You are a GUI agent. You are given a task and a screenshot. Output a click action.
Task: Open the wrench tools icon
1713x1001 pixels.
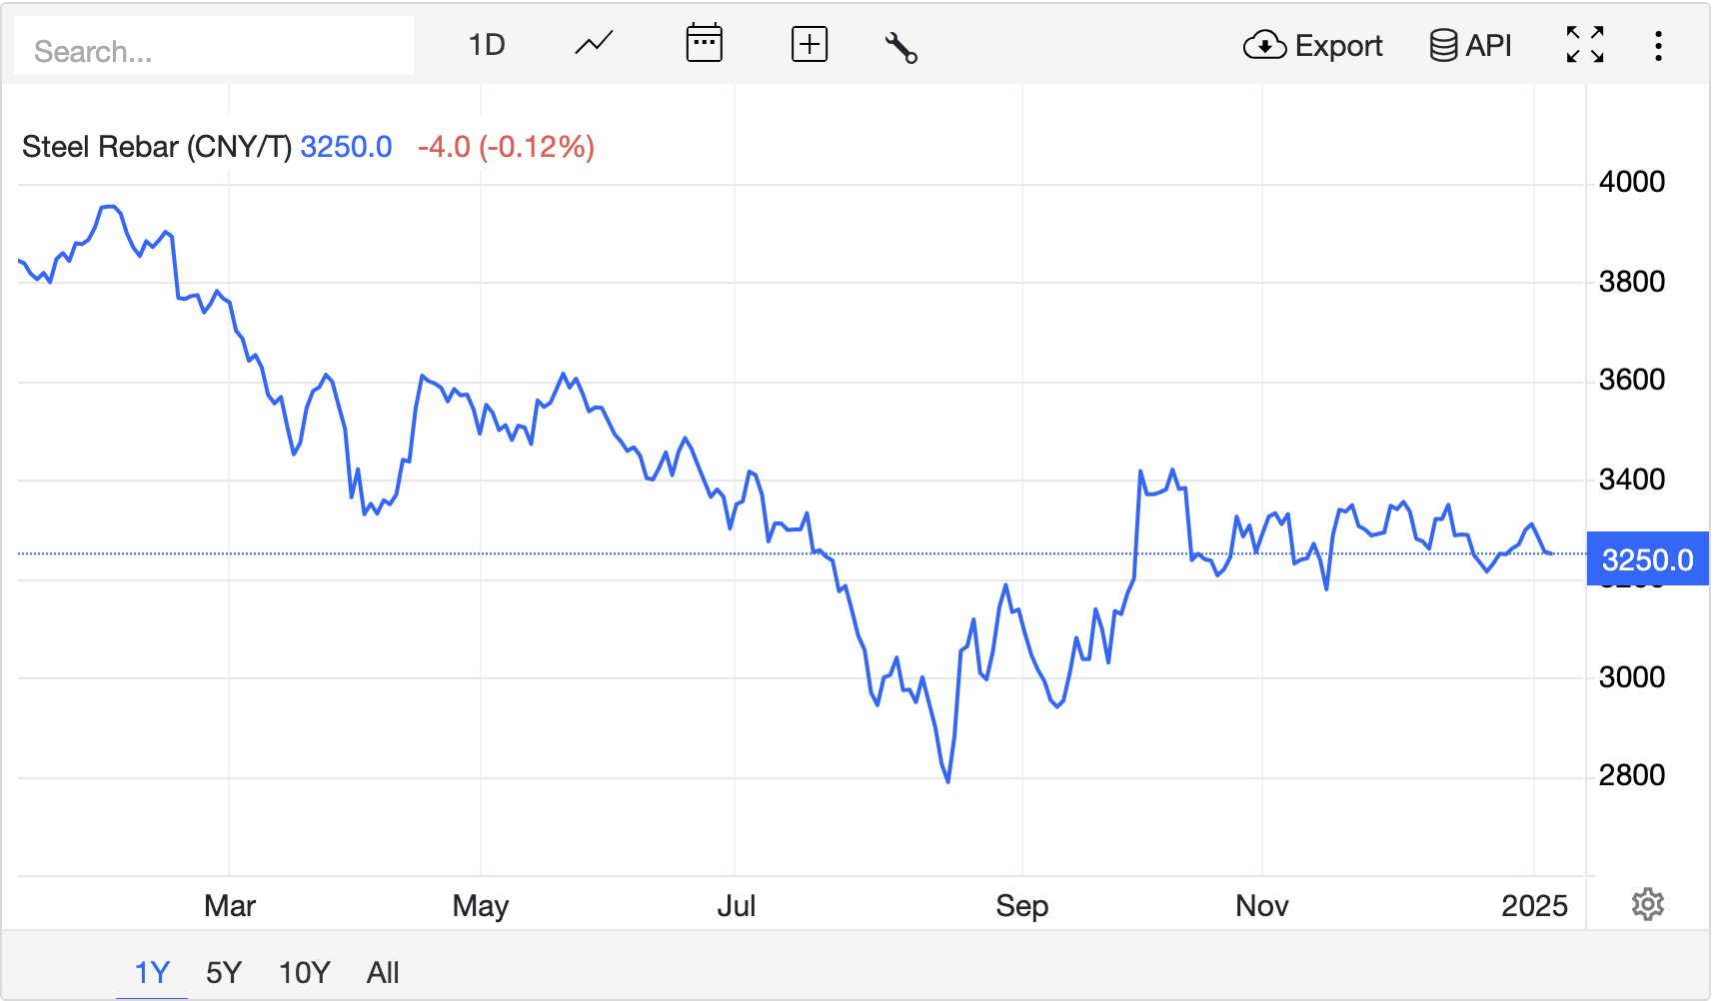pos(900,47)
